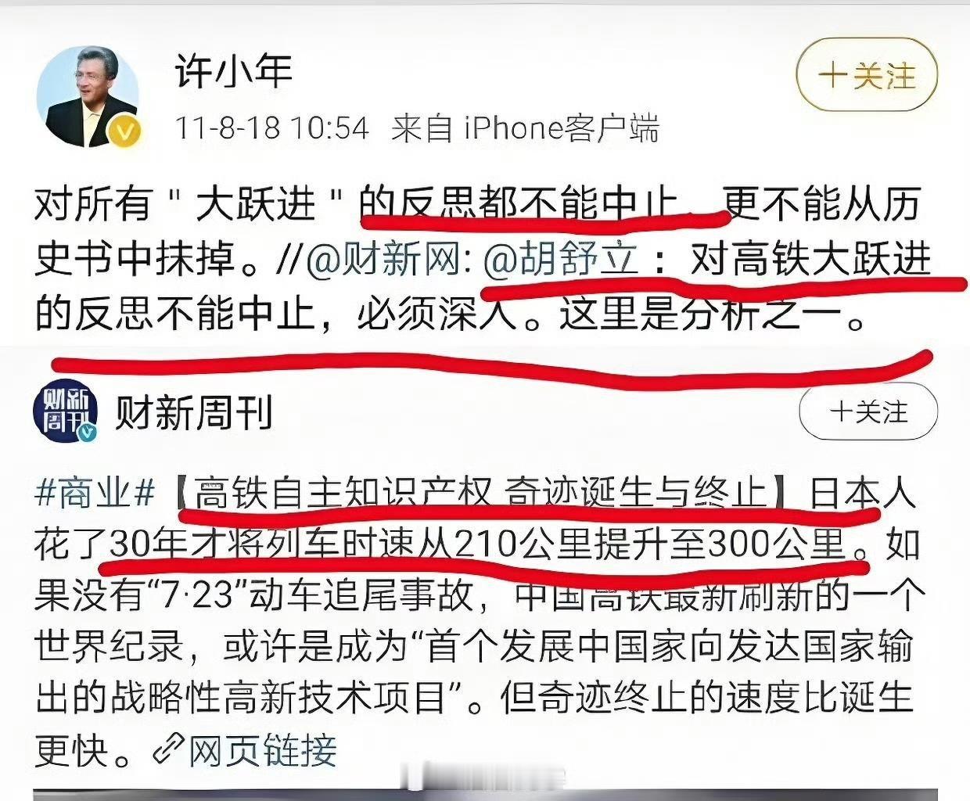Open the quoted 财新周刊 post body text
Screen dimensions: 970x801
pyautogui.click(x=476, y=623)
